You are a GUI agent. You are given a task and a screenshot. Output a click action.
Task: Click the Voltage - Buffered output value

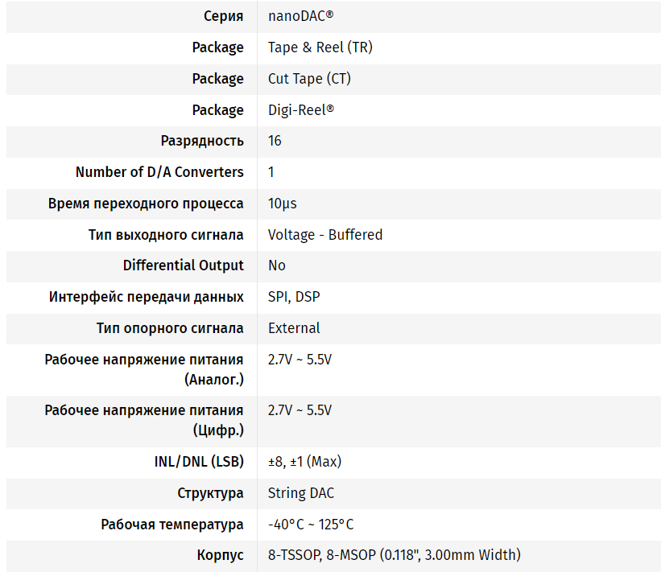tap(324, 235)
